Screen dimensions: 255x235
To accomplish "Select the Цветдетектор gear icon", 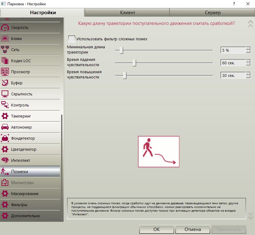I will [5, 149].
